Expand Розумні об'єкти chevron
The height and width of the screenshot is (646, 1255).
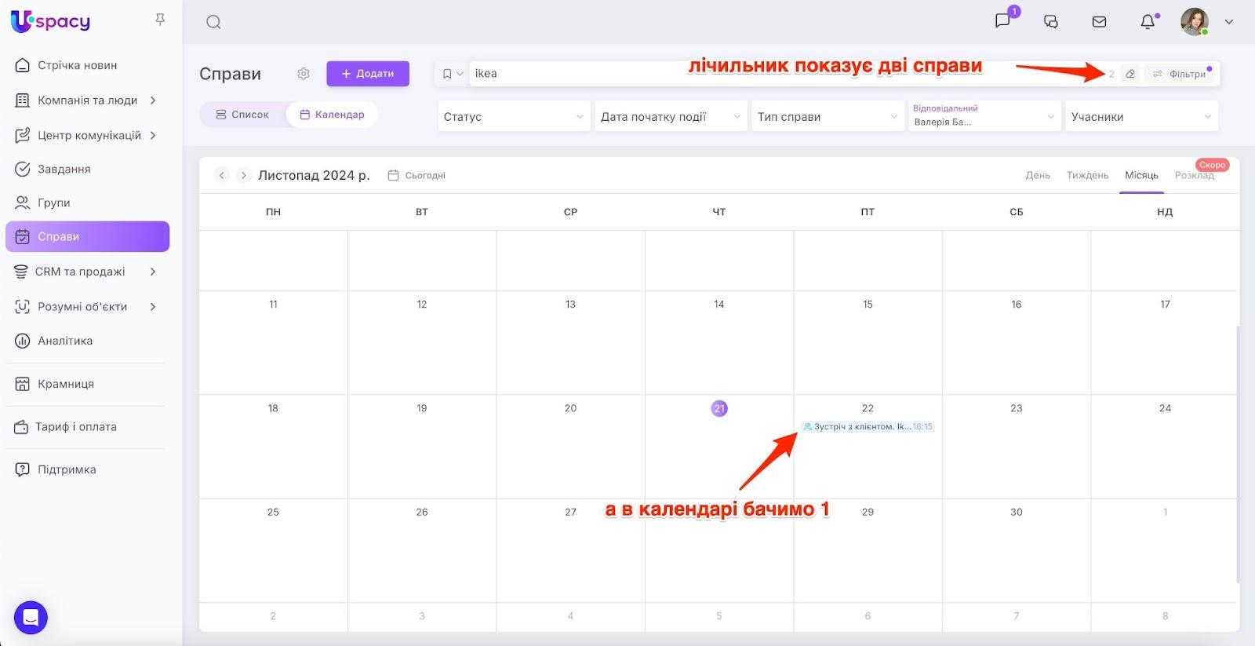[153, 307]
